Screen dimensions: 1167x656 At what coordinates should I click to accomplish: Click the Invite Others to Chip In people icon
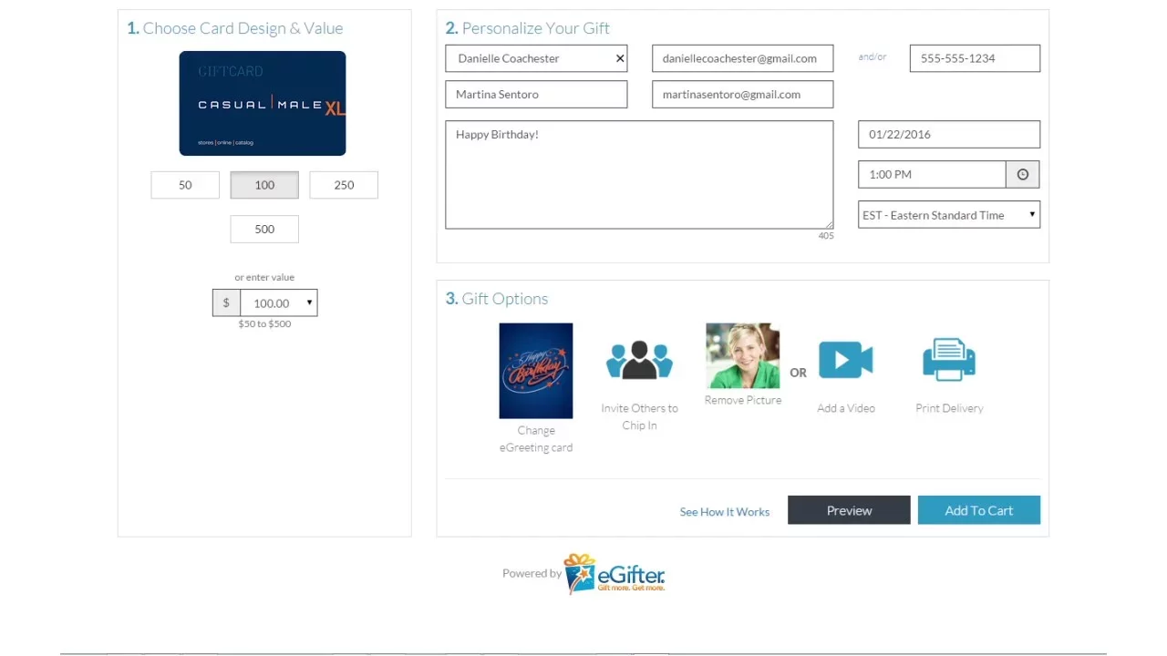click(639, 360)
